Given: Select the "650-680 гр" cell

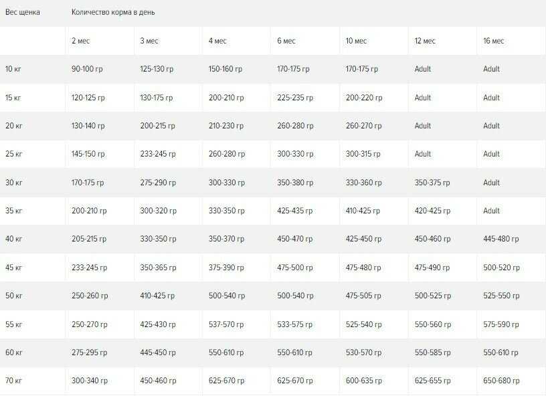Looking at the screenshot, I should [x=501, y=381].
